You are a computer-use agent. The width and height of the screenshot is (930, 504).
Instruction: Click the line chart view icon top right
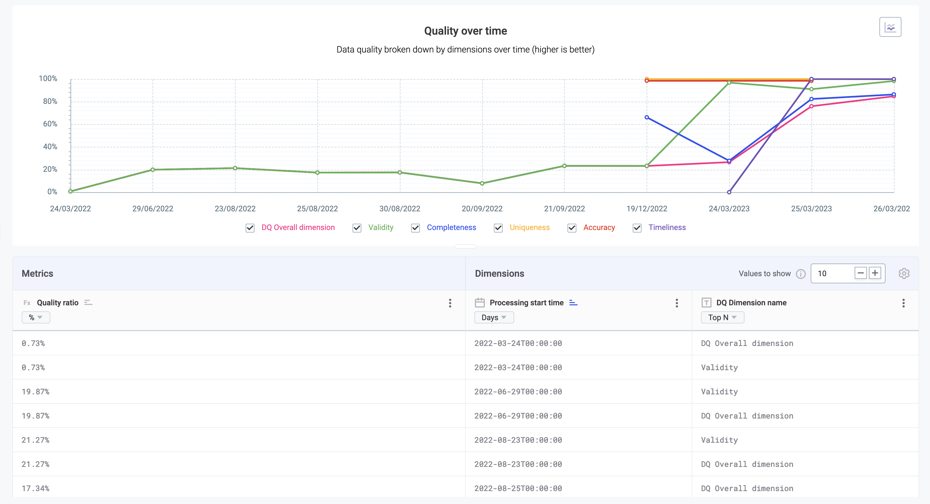click(x=890, y=27)
